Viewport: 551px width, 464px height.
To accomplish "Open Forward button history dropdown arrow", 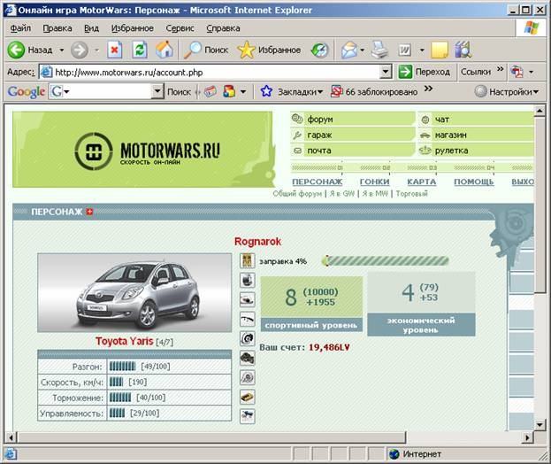I will (x=96, y=50).
